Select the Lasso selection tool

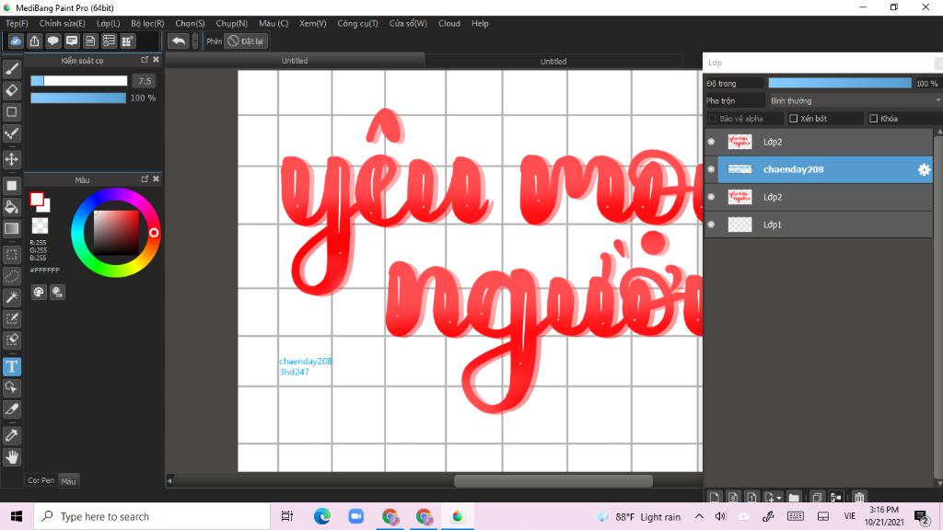pos(11,276)
